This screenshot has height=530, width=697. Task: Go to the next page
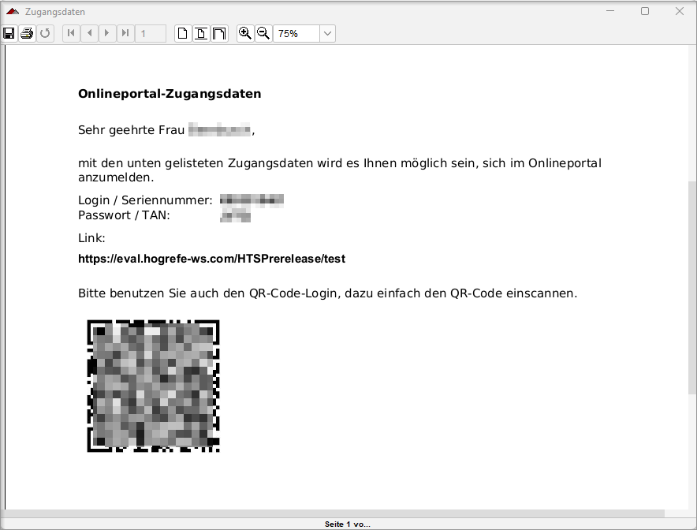107,33
